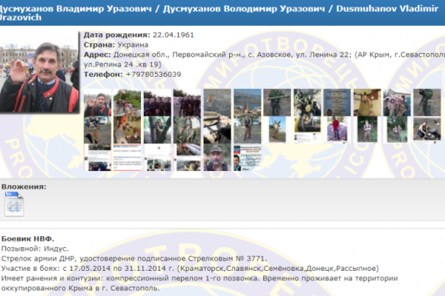The image size is (445, 296).
Task: Click the 'Адрес' address text line
Action: [x=260, y=54]
